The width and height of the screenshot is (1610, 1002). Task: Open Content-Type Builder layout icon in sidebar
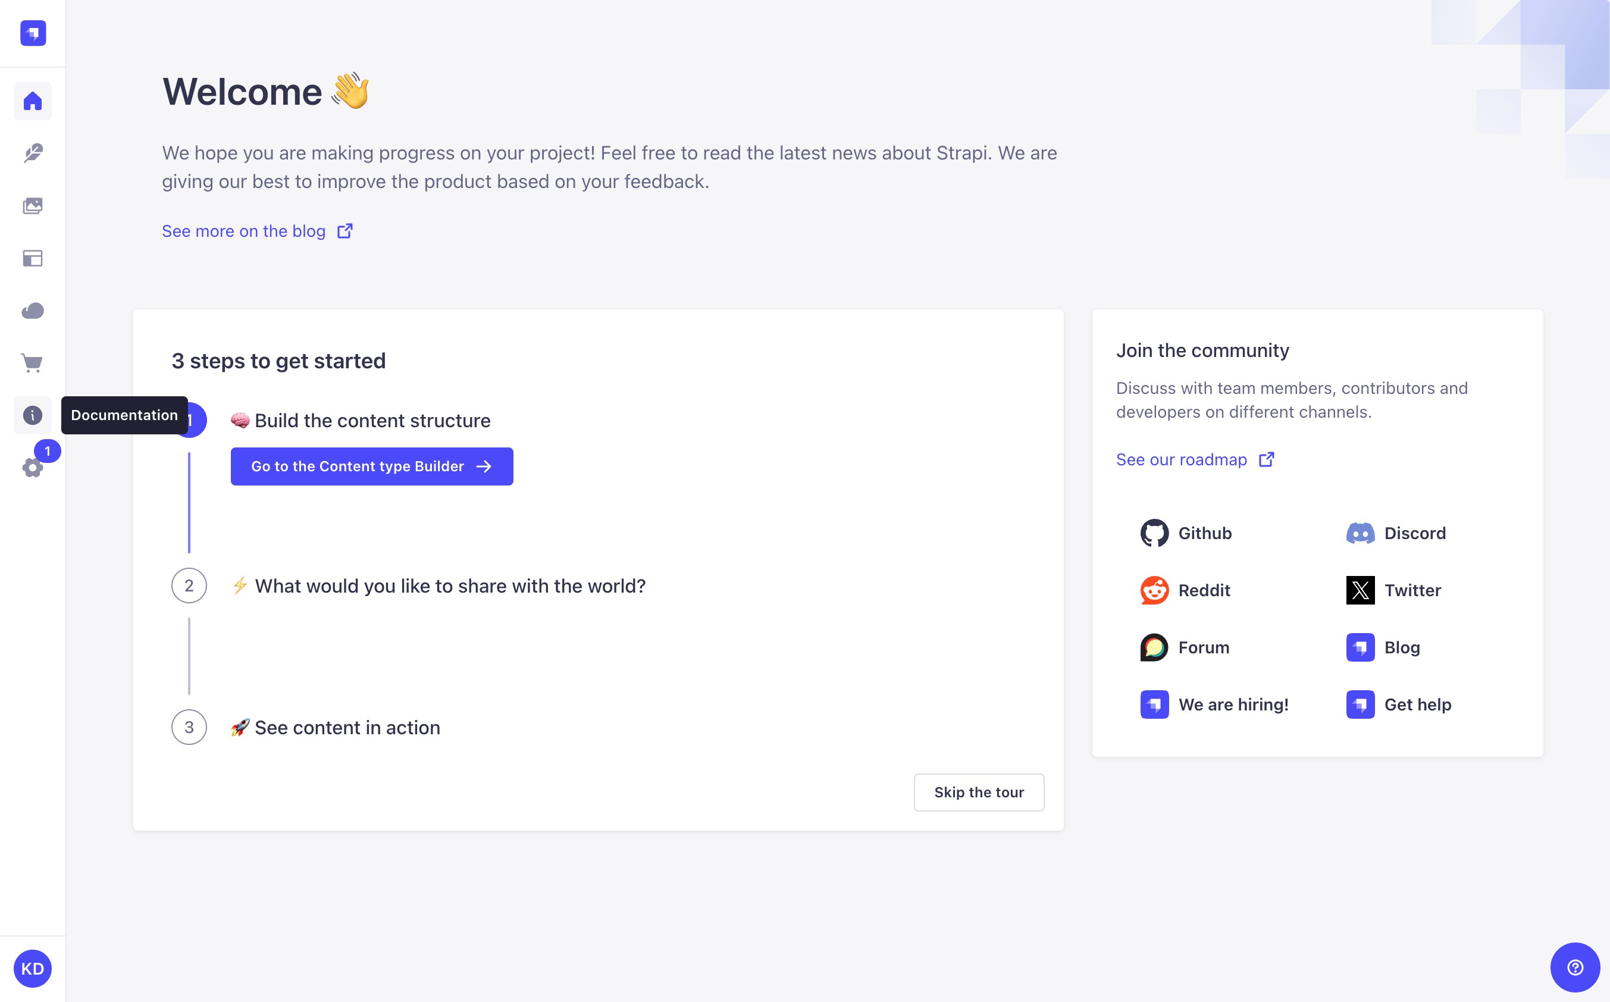pyautogui.click(x=33, y=258)
